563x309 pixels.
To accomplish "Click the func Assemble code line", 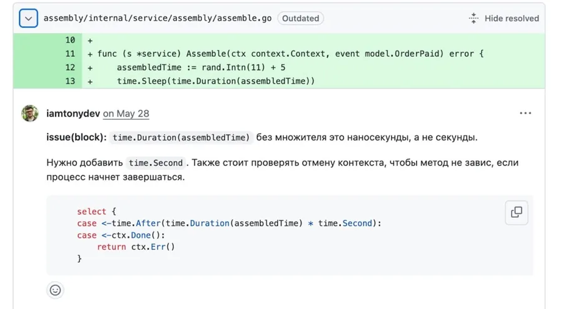I will tap(290, 54).
